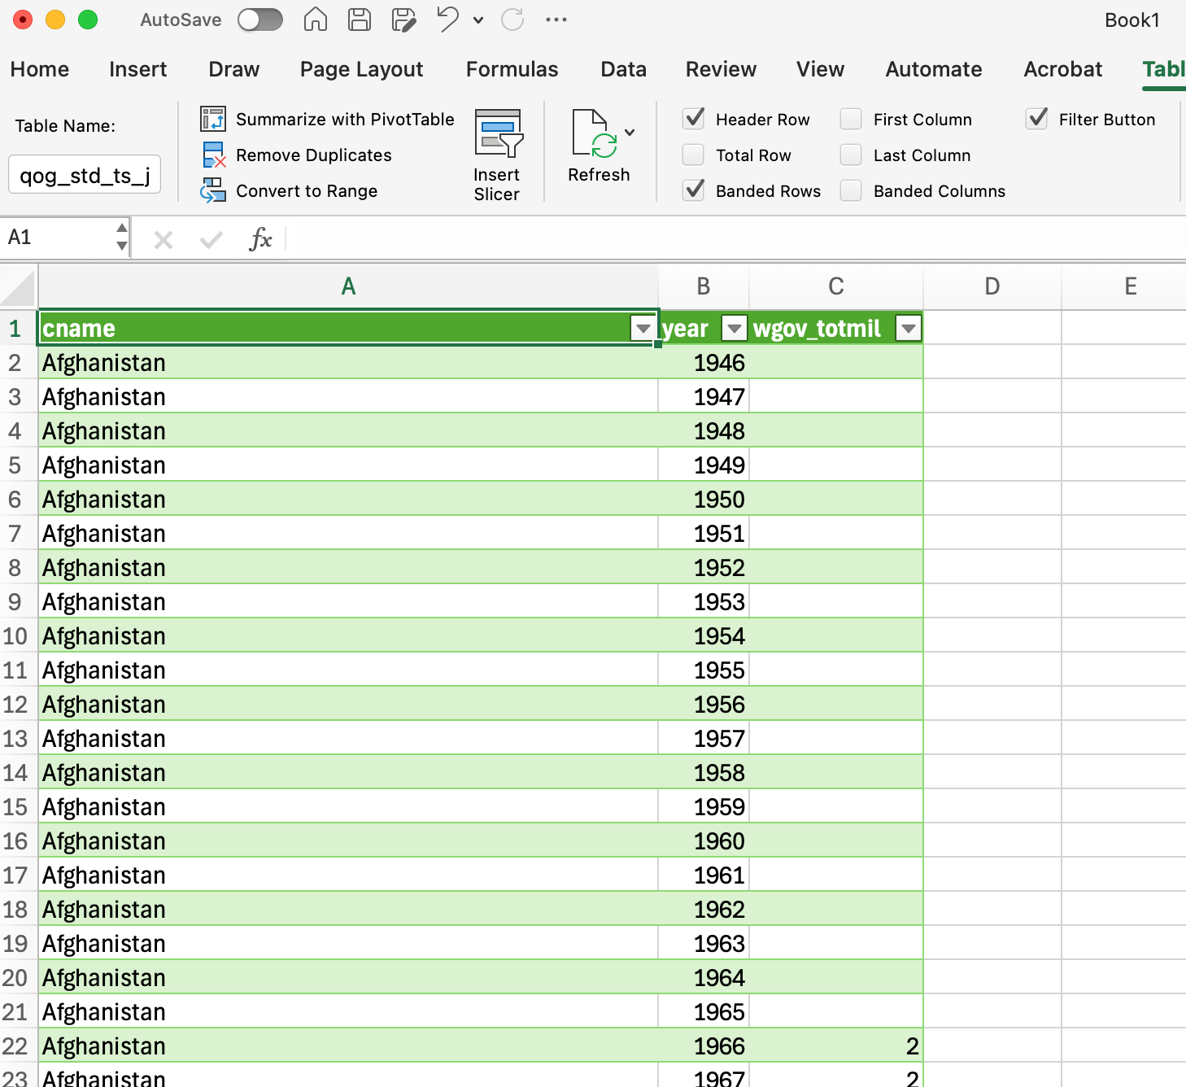Click the cell containing year 1958

click(x=704, y=772)
